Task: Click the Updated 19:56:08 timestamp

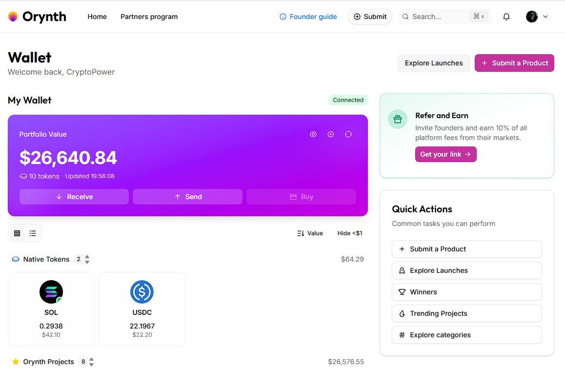Action: (x=90, y=176)
